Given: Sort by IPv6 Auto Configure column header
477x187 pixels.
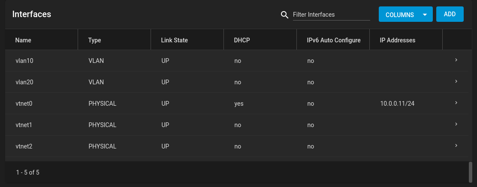Looking at the screenshot, I should tap(334, 40).
